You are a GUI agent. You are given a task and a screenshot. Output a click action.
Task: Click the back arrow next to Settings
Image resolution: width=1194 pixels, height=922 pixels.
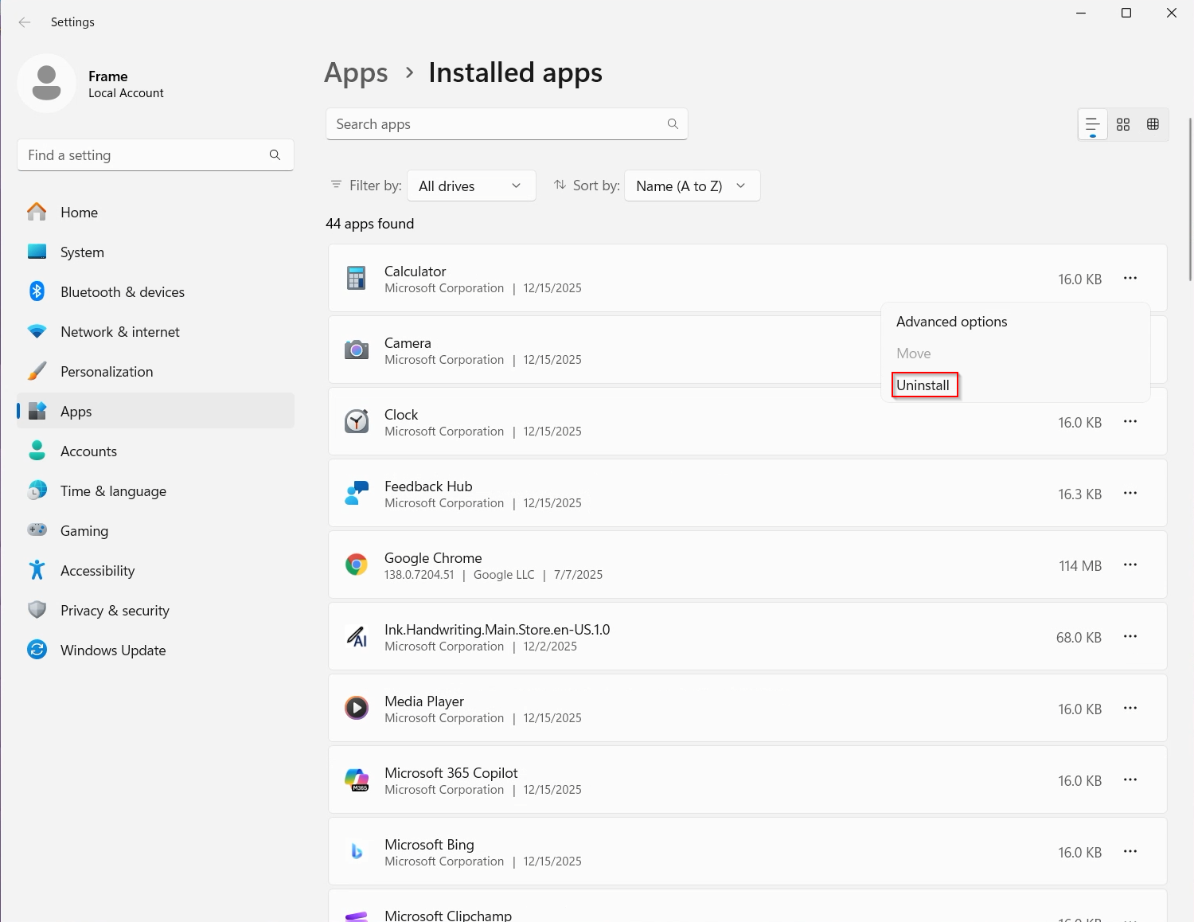coord(25,22)
